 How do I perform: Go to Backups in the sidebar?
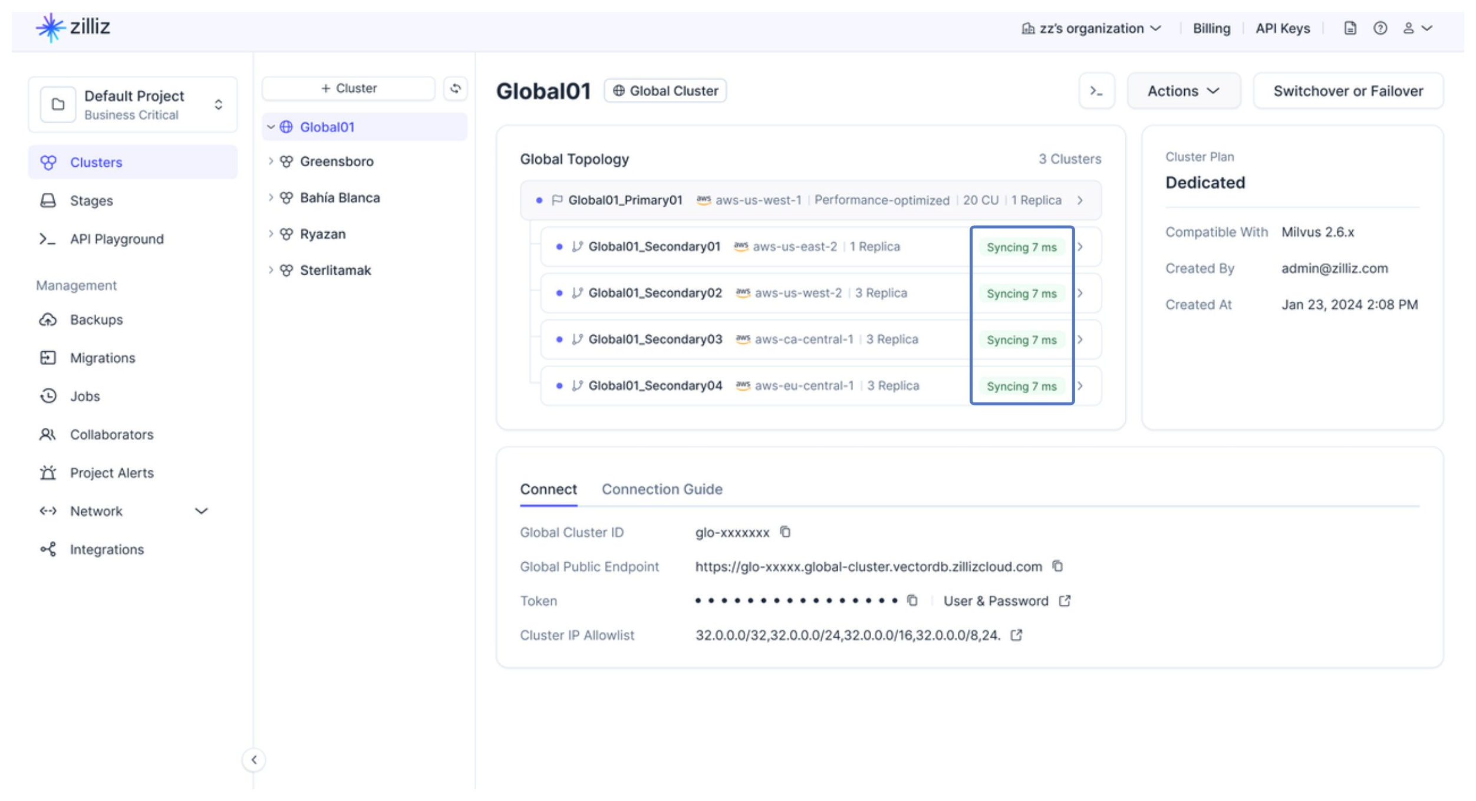click(x=96, y=319)
